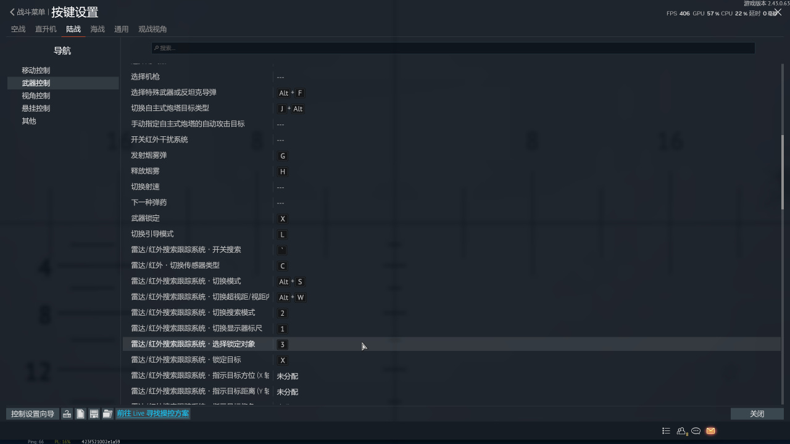Edit backtick binding for 开关搜索

(x=283, y=250)
